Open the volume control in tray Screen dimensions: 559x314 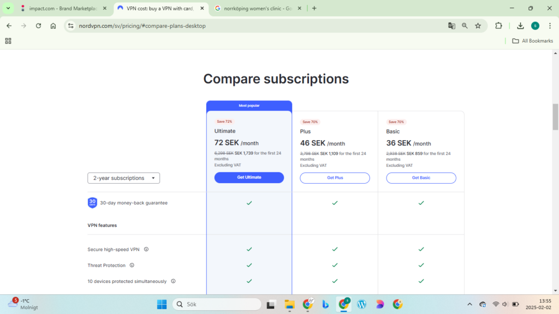coord(505,304)
